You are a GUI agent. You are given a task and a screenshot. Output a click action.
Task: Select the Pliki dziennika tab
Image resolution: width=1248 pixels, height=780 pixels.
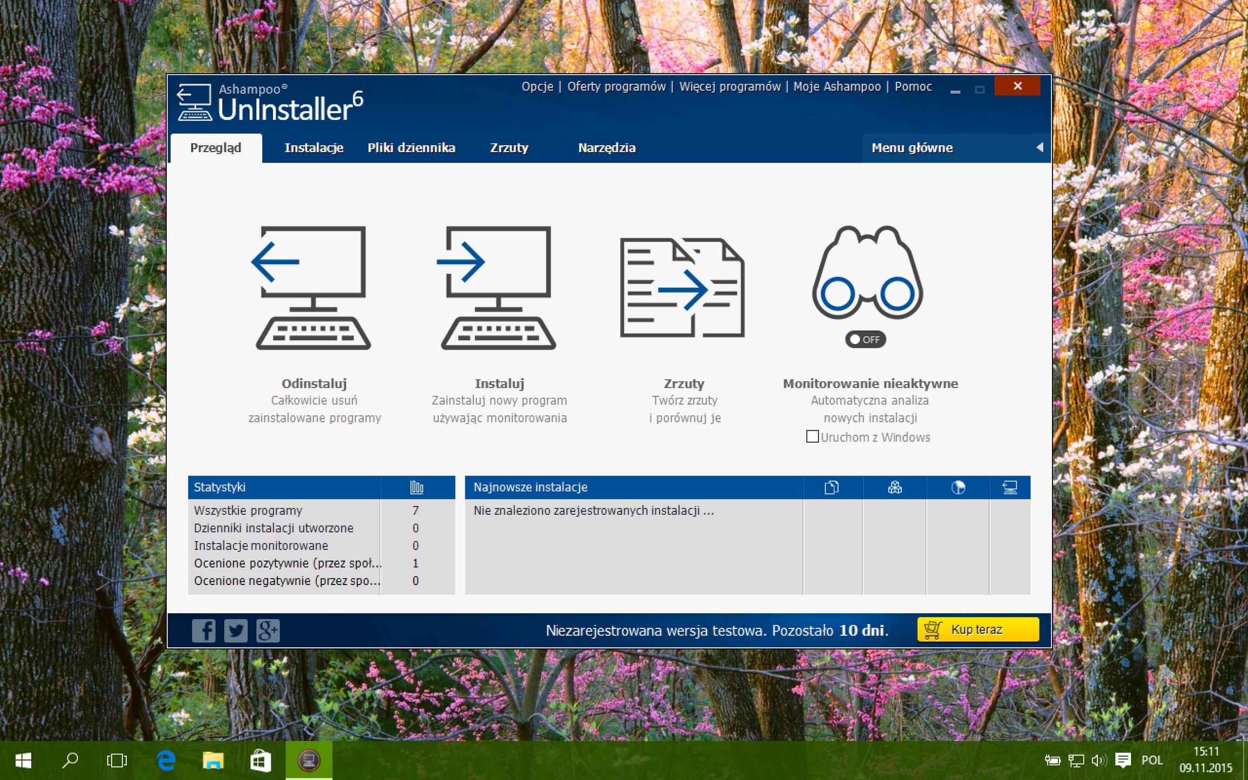411,148
